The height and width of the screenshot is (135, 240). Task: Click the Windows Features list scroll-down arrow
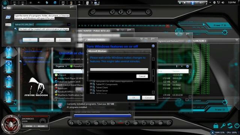pyautogui.click(x=153, y=92)
